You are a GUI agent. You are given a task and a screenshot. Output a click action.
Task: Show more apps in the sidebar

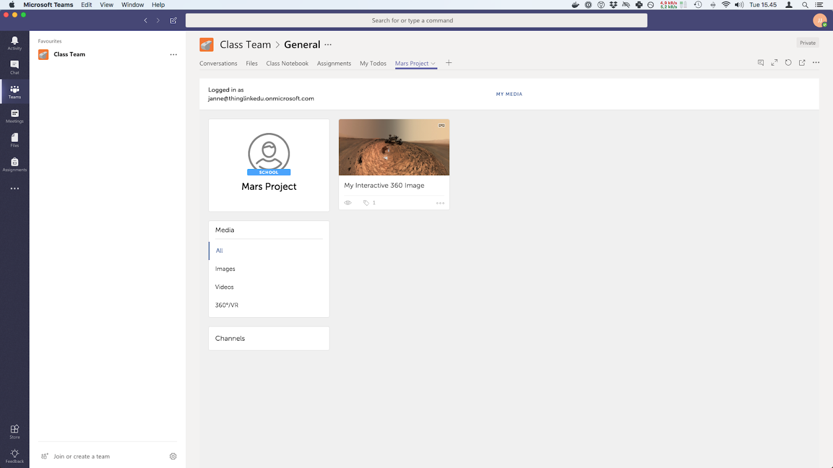(x=15, y=189)
